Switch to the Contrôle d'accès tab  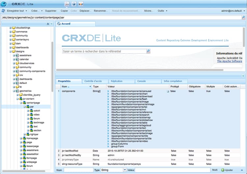click(95, 81)
